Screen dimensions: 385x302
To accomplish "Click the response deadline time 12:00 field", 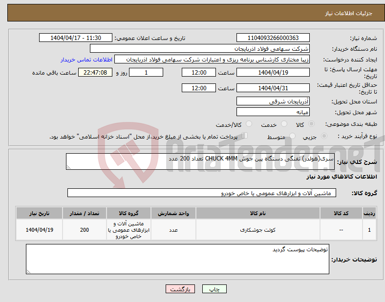I will pos(199,72).
